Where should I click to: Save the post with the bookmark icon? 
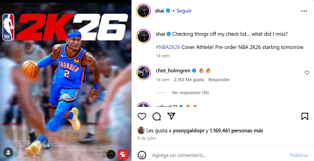[305, 116]
